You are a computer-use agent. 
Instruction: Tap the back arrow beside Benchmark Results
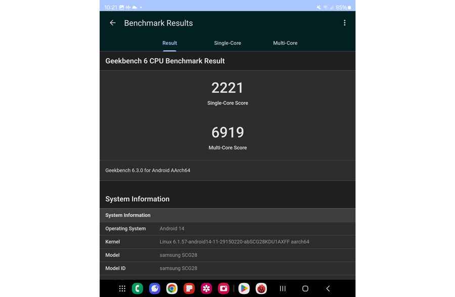click(x=113, y=23)
